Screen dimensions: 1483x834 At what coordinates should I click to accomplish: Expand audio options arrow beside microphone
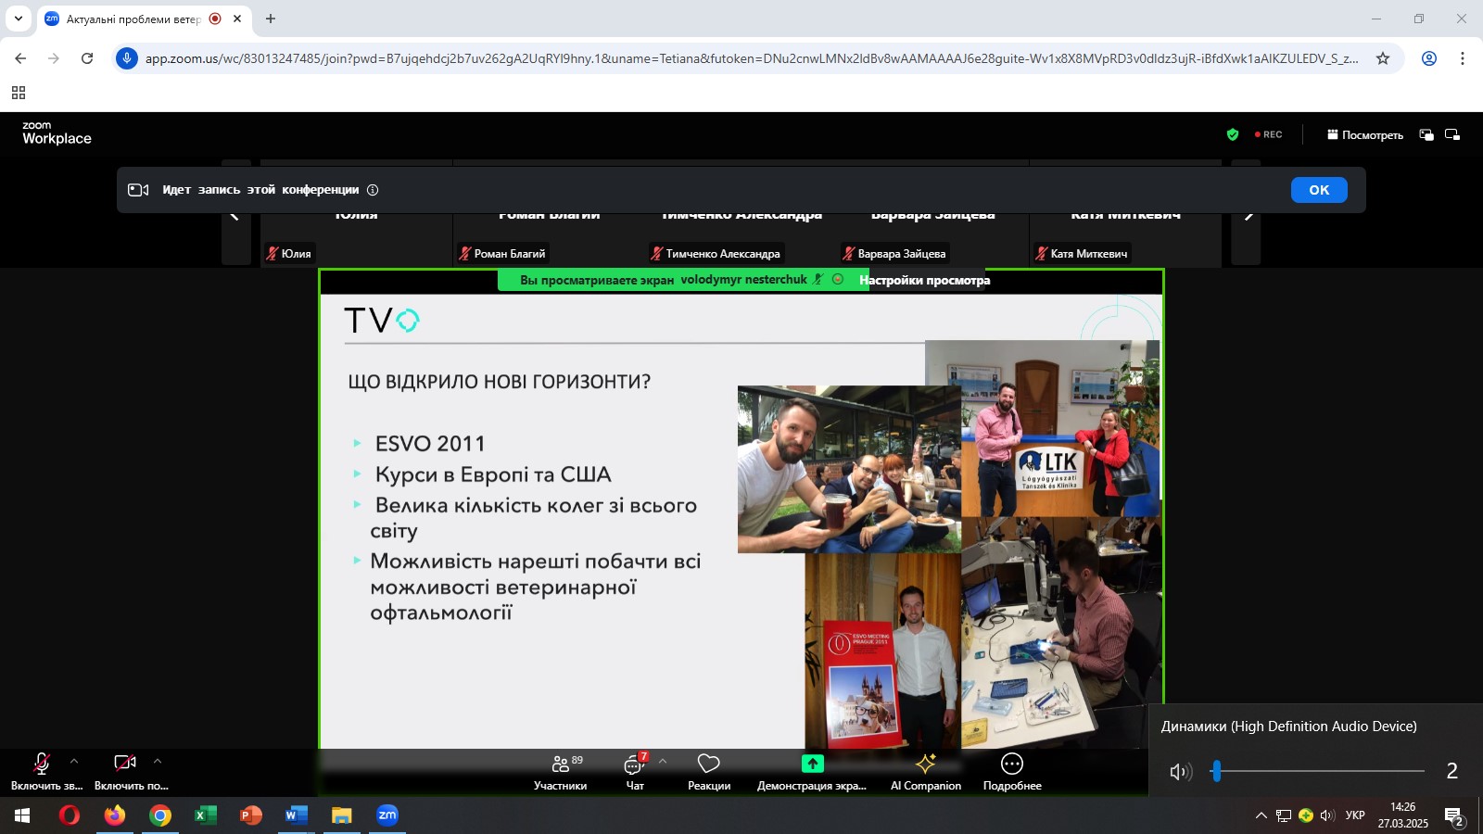point(74,761)
